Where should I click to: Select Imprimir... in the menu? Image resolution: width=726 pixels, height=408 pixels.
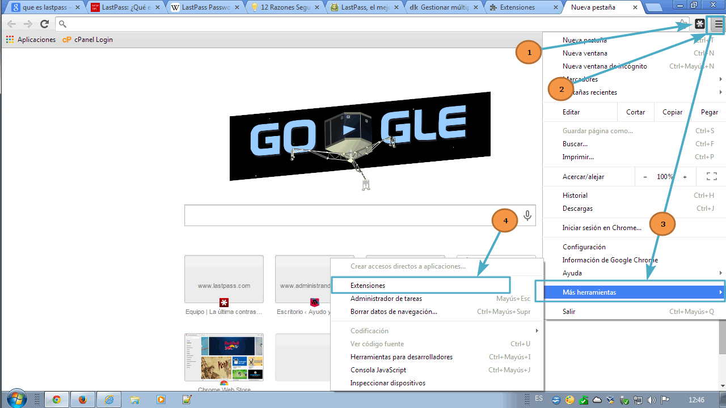(x=634, y=157)
